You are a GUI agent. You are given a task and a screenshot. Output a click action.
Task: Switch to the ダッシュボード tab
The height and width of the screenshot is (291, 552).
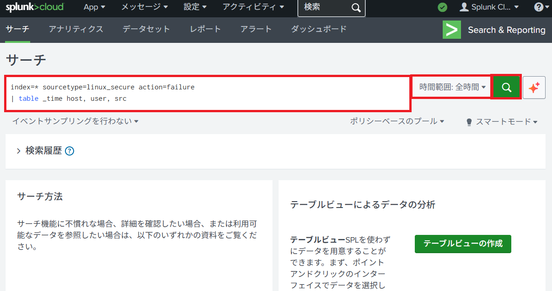[318, 29]
